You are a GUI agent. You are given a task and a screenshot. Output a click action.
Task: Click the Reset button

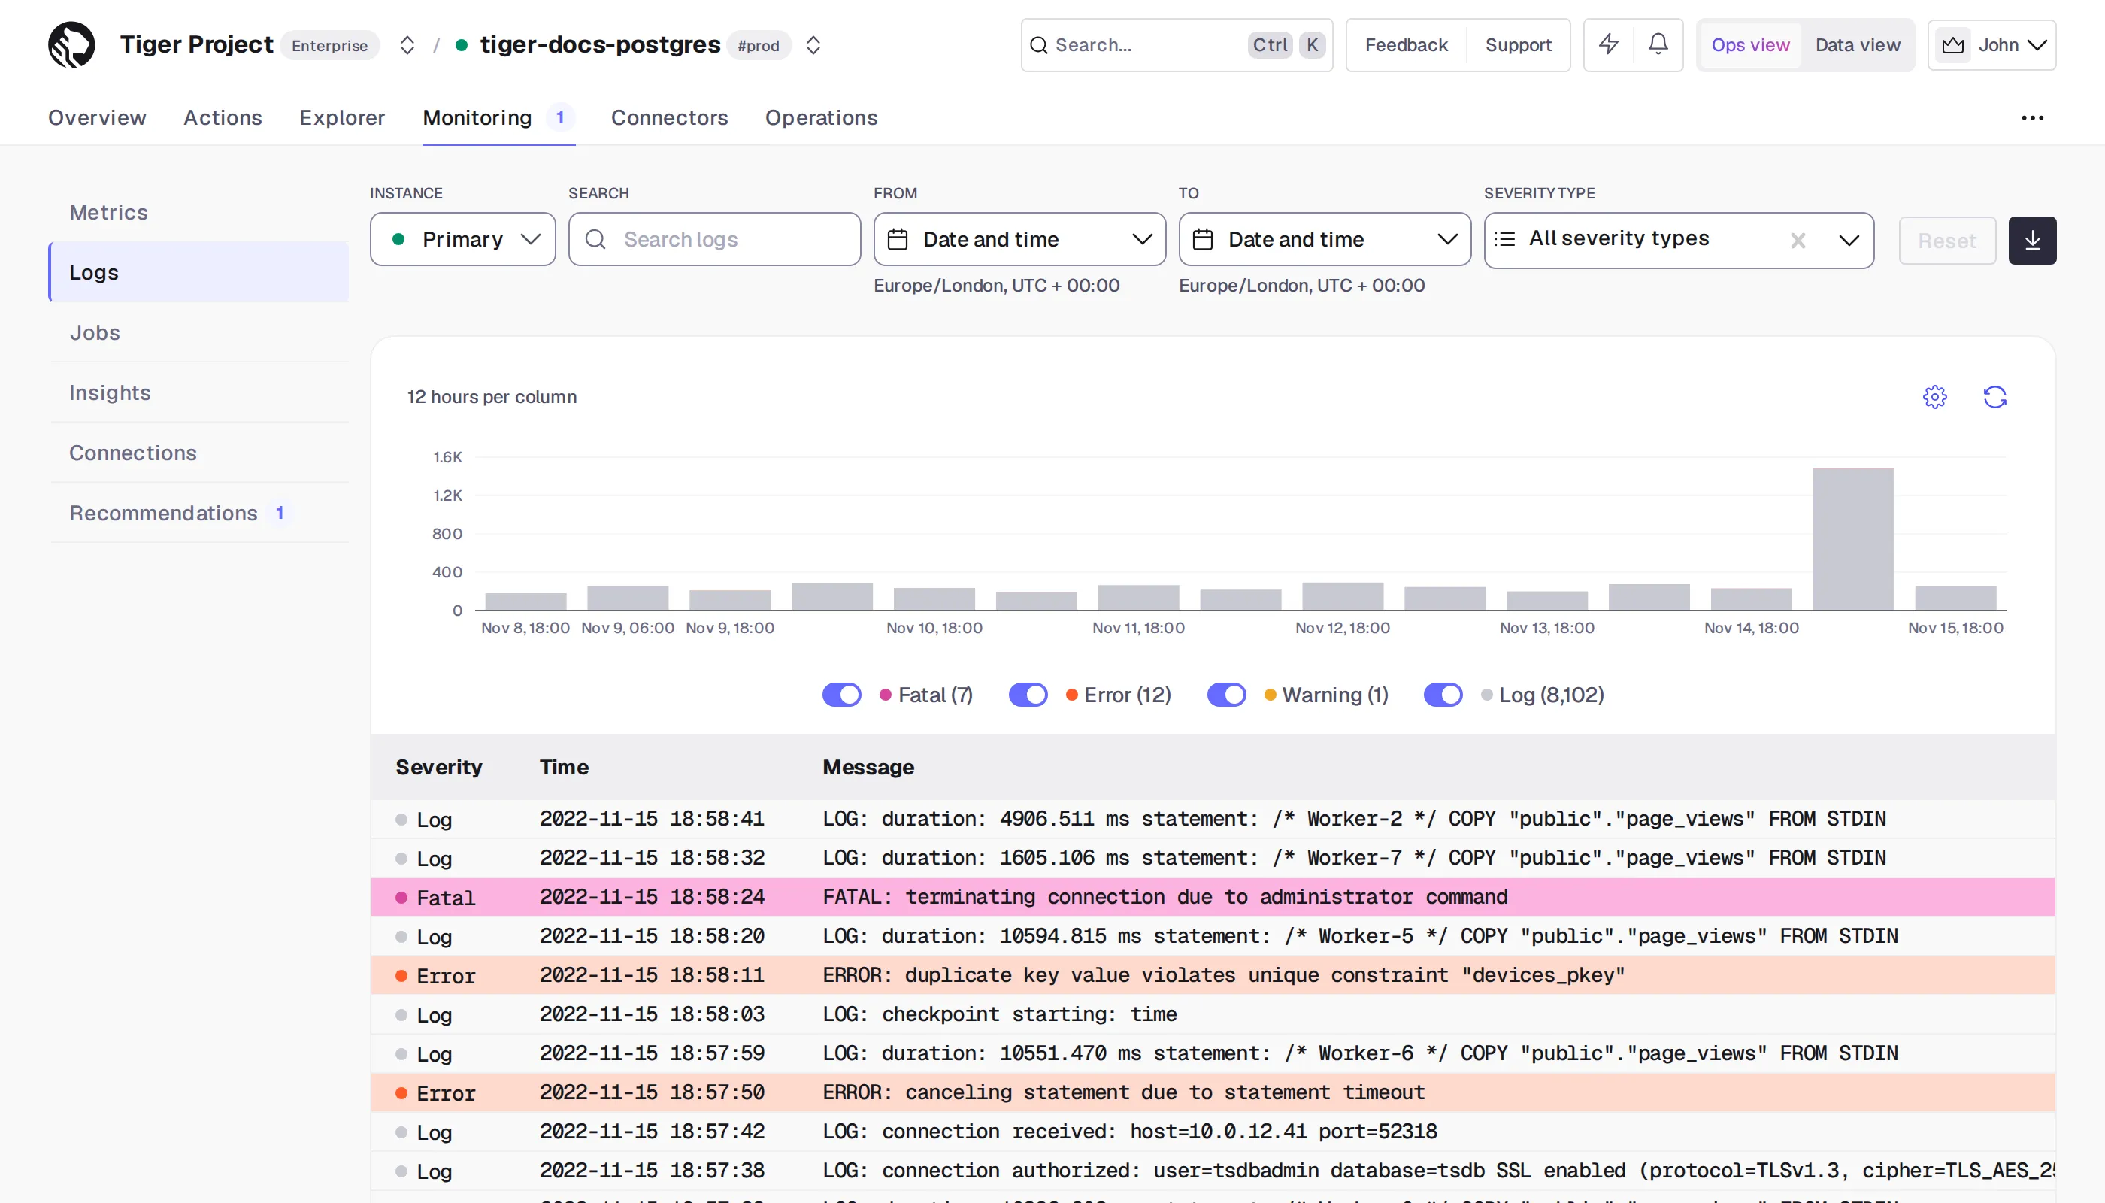pos(1947,241)
